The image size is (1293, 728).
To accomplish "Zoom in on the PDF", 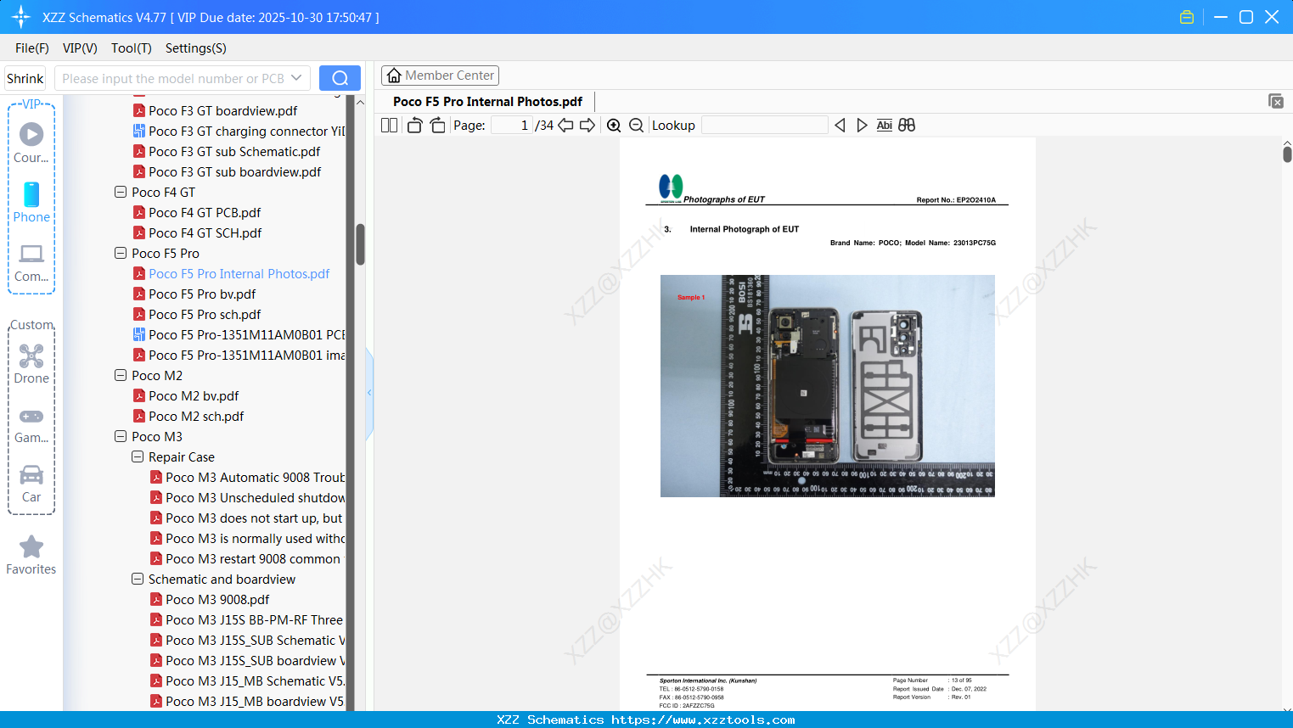I will click(x=614, y=126).
